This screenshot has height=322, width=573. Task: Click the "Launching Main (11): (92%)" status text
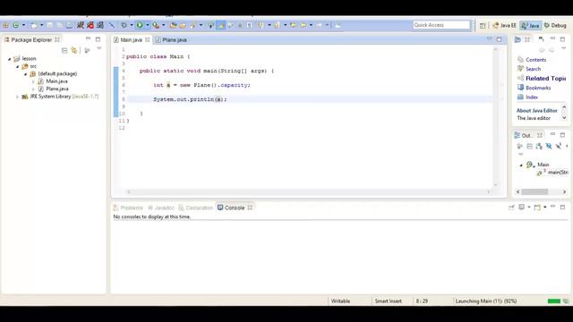[486, 301]
